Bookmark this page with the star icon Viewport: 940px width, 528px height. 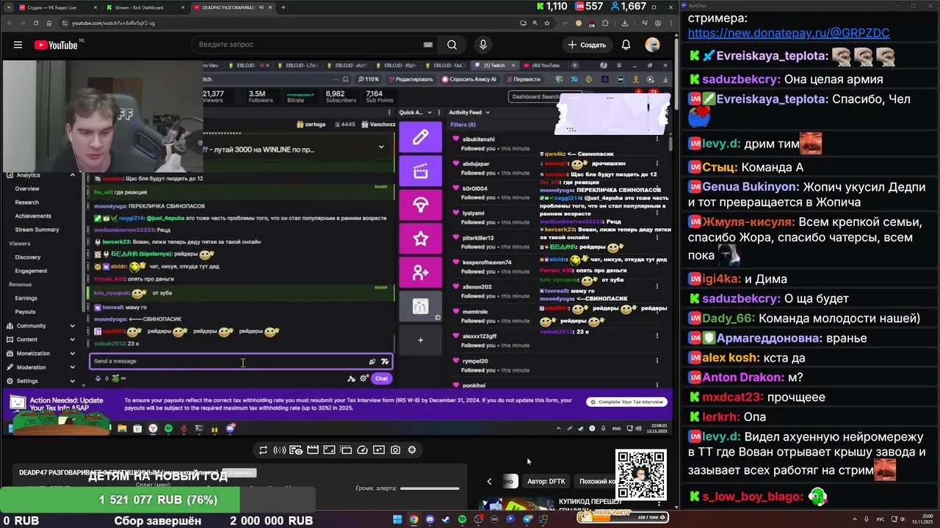pyautogui.click(x=547, y=23)
